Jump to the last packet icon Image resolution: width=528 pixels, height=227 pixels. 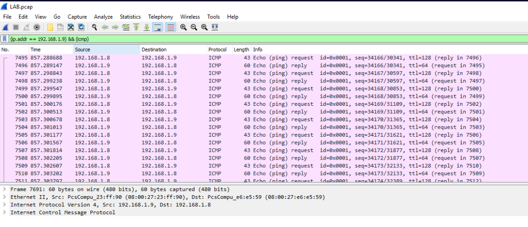click(147, 28)
